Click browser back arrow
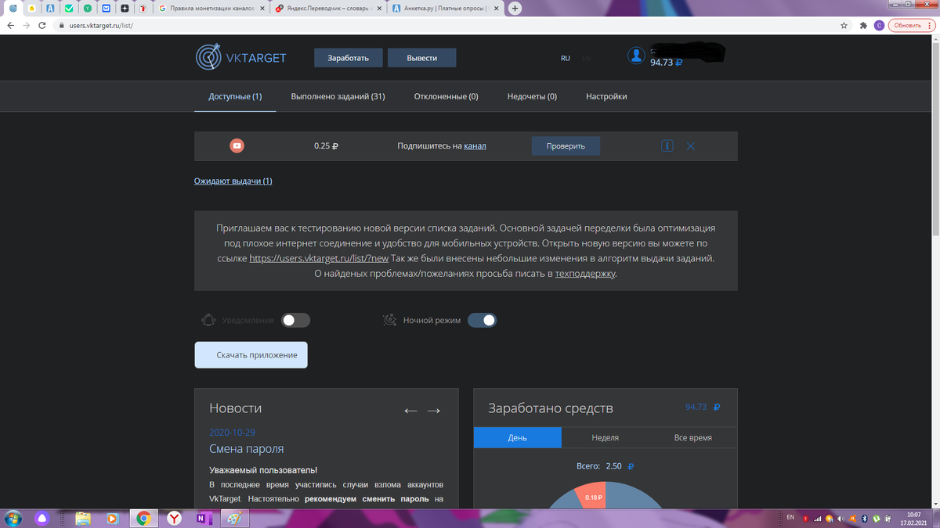The image size is (940, 528). tap(9, 25)
